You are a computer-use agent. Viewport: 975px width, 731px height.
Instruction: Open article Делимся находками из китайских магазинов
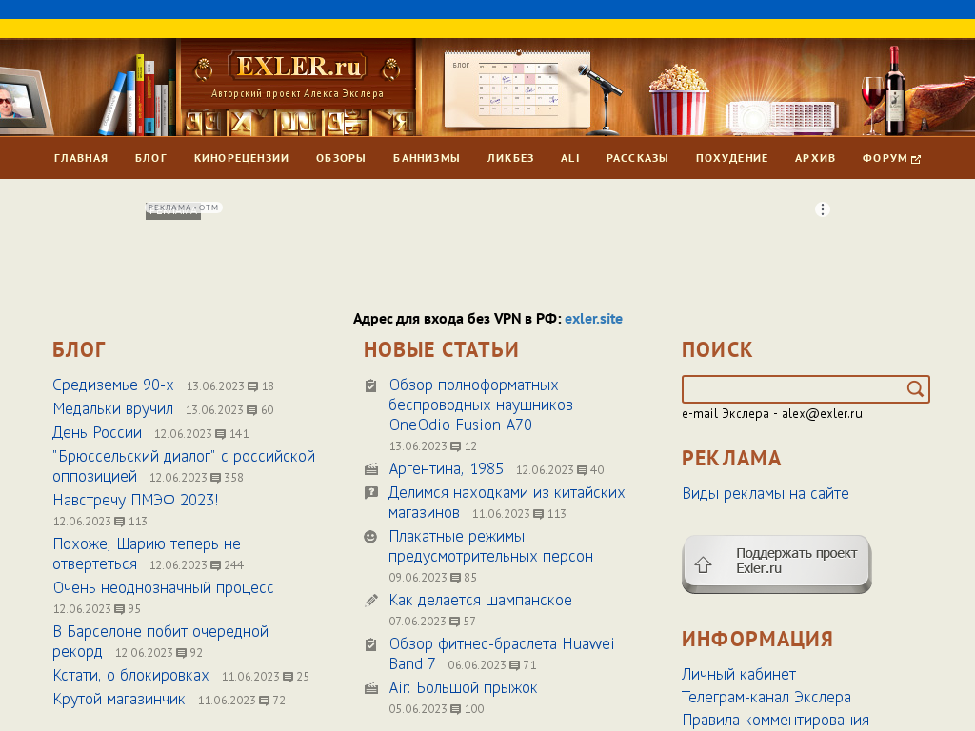[x=507, y=503]
